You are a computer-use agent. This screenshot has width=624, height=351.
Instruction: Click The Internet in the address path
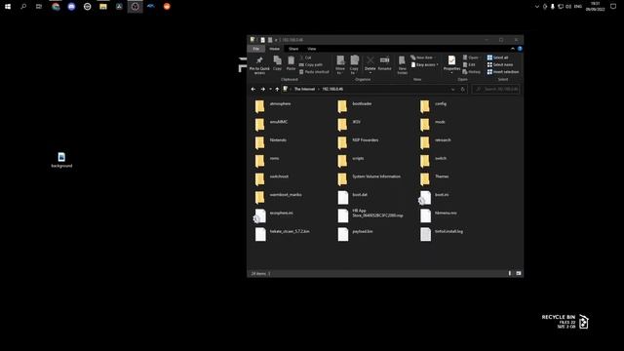coord(304,89)
